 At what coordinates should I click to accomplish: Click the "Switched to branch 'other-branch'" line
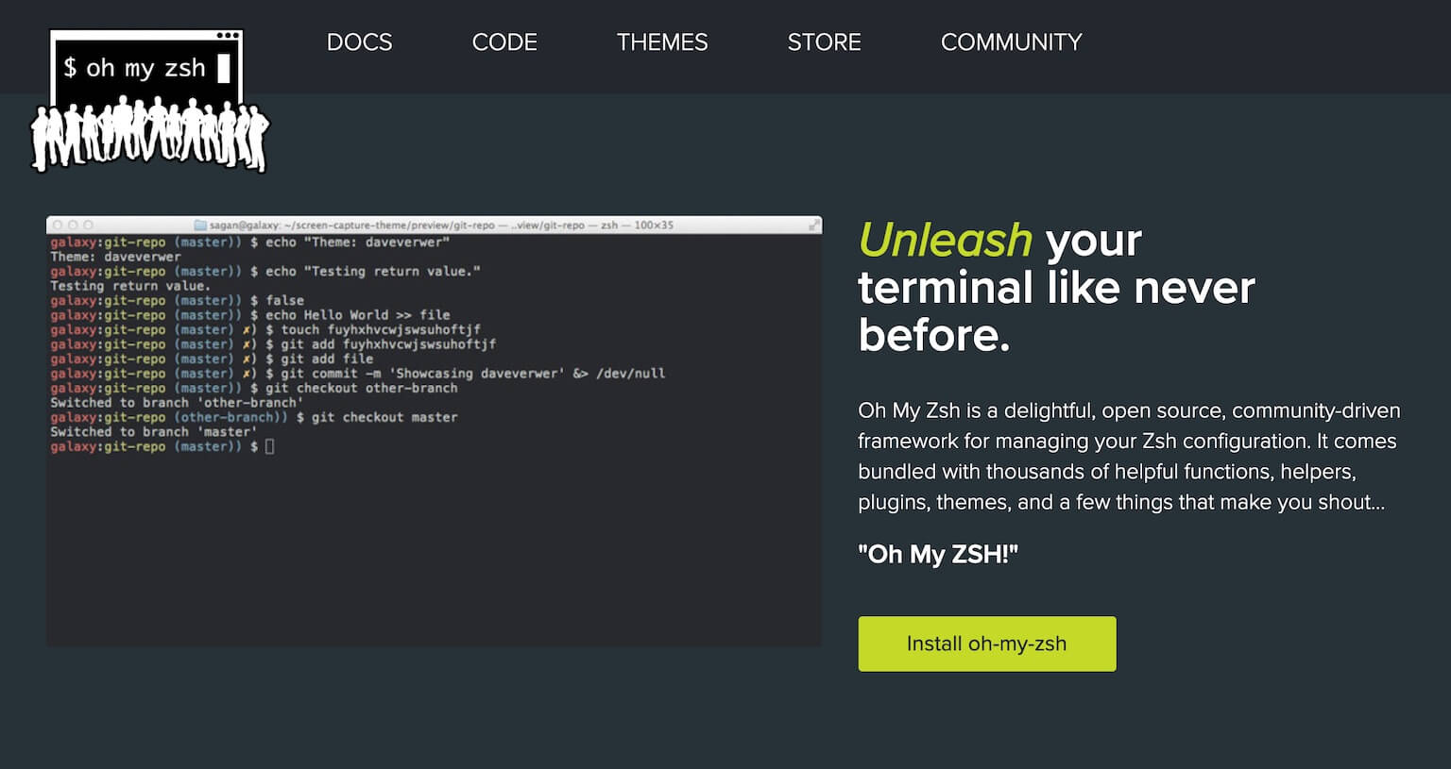[177, 403]
